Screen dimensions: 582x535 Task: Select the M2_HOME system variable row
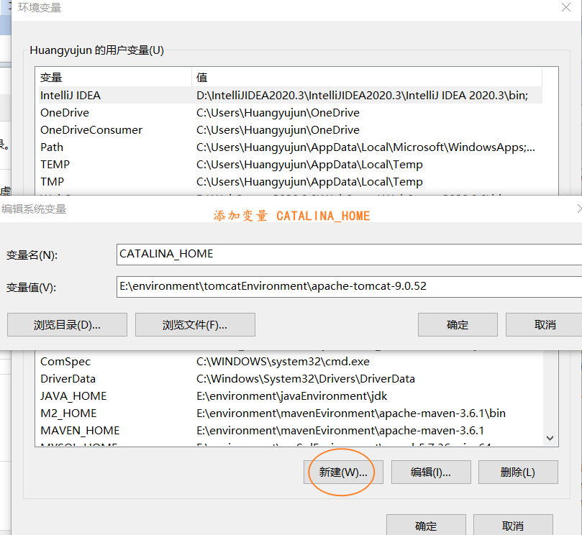(290, 413)
